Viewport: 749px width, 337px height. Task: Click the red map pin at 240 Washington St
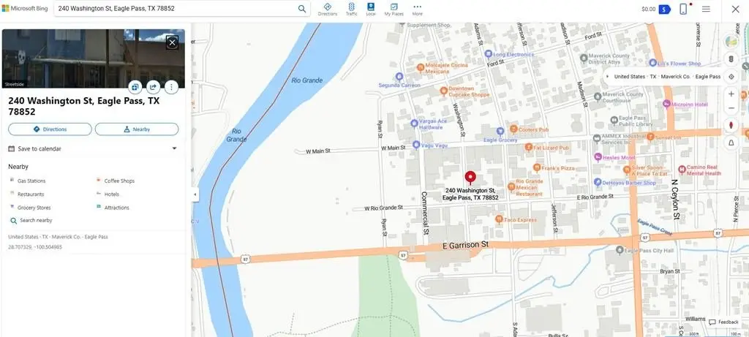point(470,178)
